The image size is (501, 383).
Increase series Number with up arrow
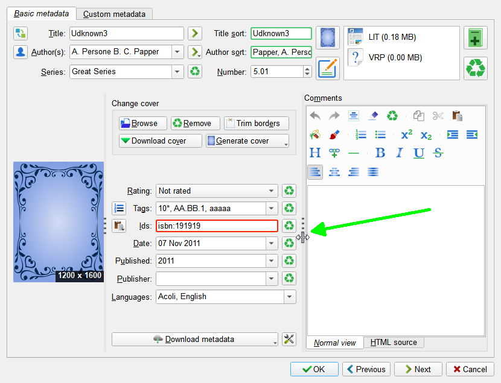307,69
